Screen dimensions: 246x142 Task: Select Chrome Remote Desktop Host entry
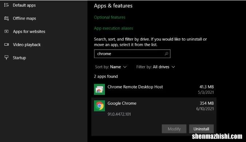[x=154, y=89]
